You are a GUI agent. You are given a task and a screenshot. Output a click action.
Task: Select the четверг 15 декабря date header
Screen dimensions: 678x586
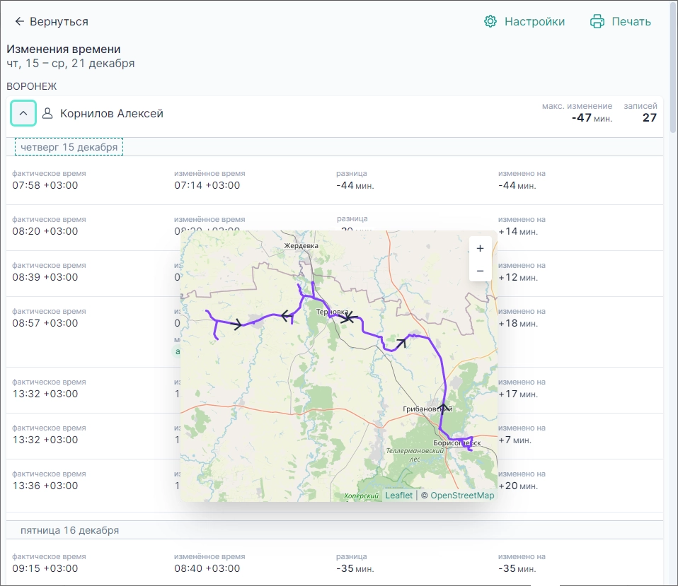[x=69, y=147]
